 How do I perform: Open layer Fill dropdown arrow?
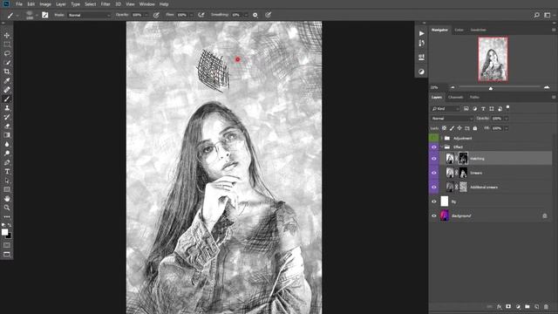(x=506, y=128)
